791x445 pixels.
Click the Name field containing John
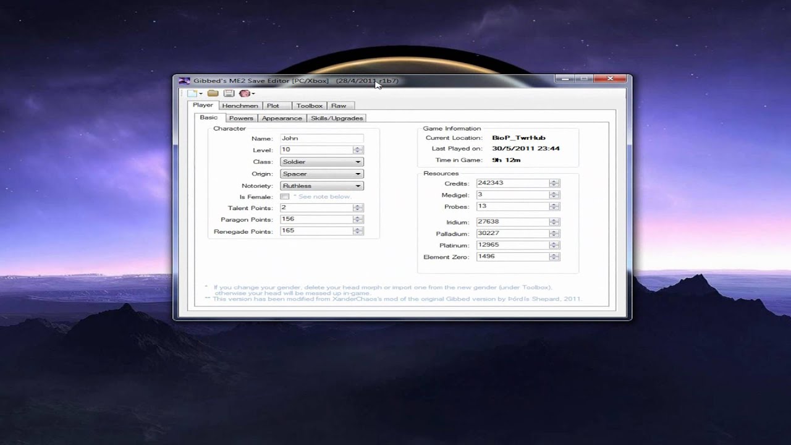tap(321, 138)
